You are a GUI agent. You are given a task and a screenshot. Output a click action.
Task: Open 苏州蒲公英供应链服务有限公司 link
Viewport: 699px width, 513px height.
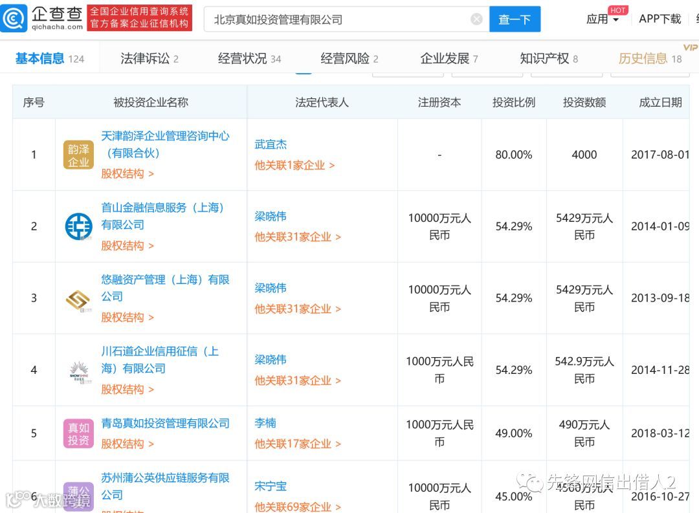pos(166,486)
